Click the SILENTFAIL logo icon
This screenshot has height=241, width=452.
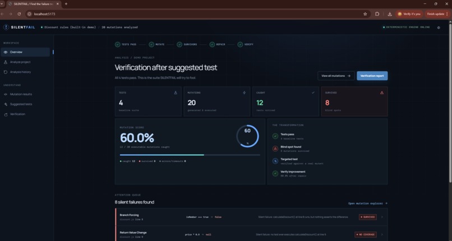(6, 27)
